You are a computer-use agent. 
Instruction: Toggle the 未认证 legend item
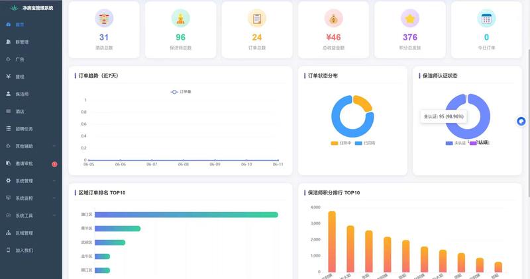[456, 143]
